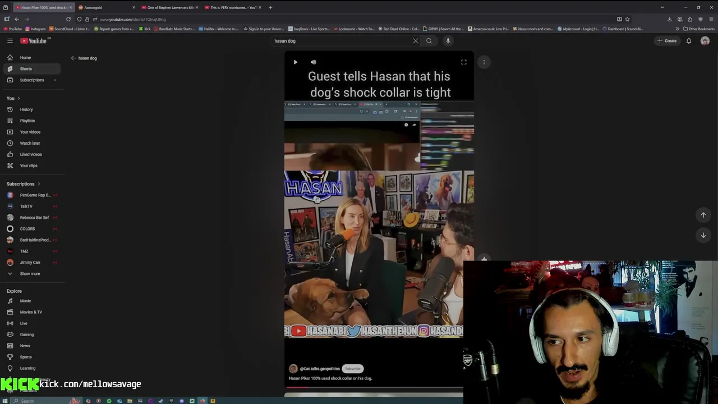Expand the Subscriptions section header
Viewport: 718px width, 404px height.
[23, 184]
